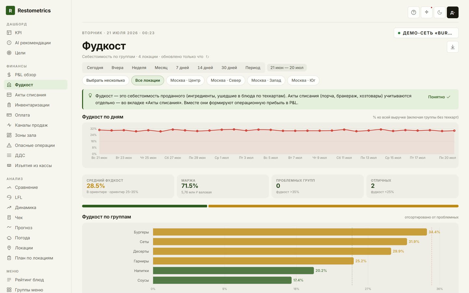Click the download report icon
The height and width of the screenshot is (293, 469).
point(453,47)
